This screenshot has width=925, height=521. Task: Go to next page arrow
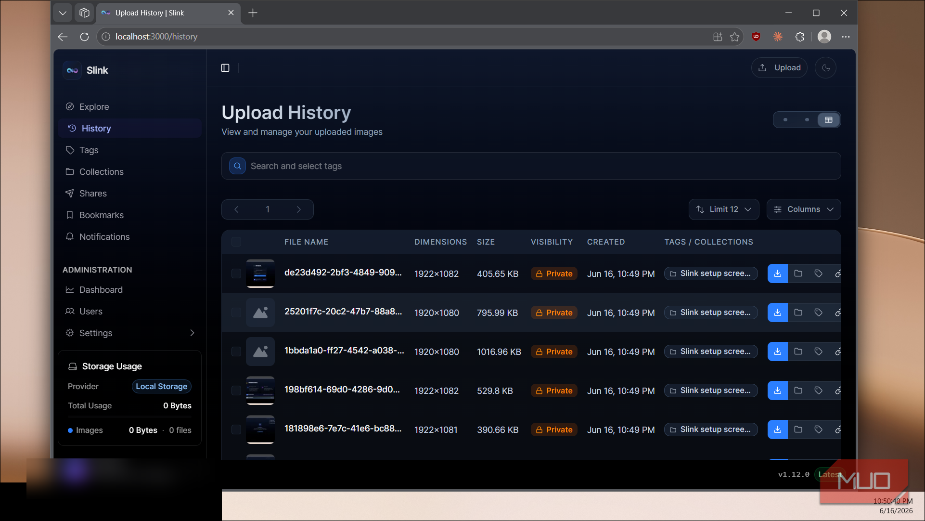pyautogui.click(x=299, y=209)
